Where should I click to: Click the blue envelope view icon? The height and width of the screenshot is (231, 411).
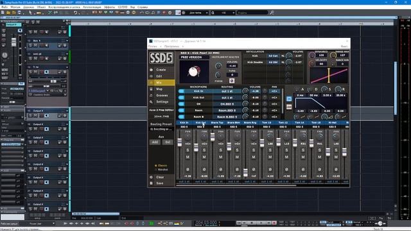coord(289,99)
